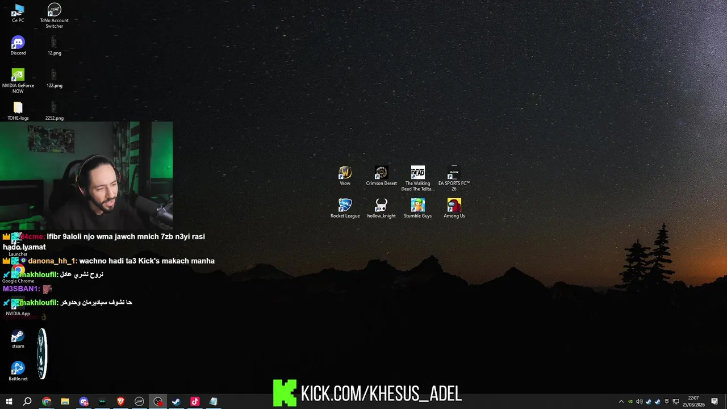Open taskbar search magnifier
The height and width of the screenshot is (409, 727).
click(x=27, y=402)
